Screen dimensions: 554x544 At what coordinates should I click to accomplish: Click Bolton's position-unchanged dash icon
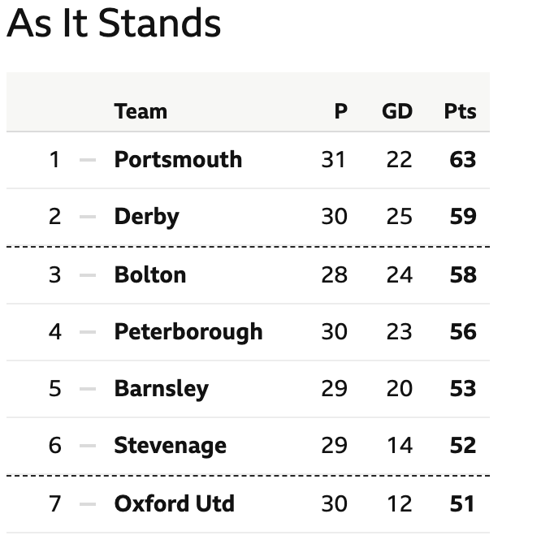(x=88, y=275)
